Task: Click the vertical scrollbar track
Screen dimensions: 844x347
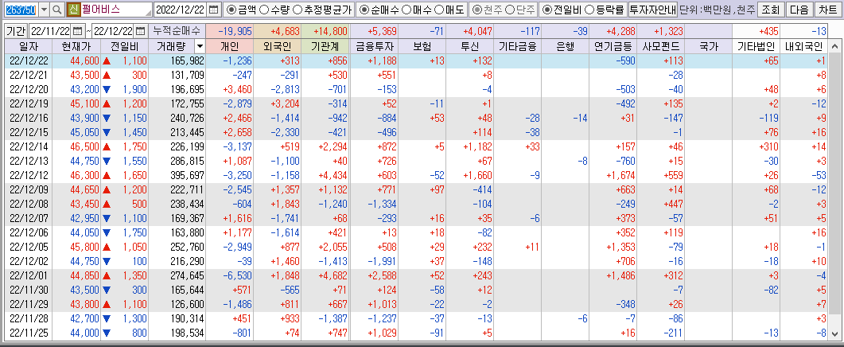Action: pos(834,189)
